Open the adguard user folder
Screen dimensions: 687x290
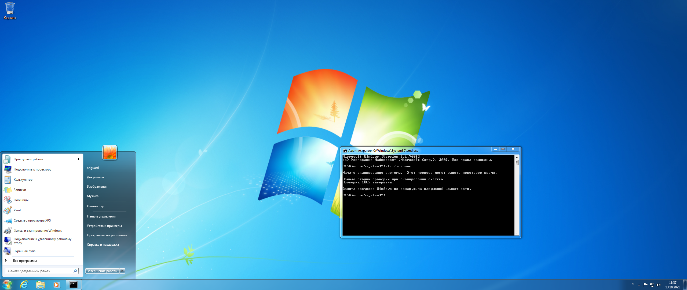pos(93,168)
